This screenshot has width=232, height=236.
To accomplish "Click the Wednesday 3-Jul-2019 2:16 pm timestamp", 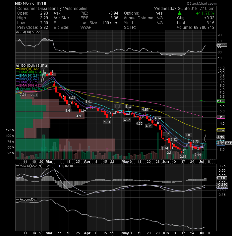I will tap(184, 9).
